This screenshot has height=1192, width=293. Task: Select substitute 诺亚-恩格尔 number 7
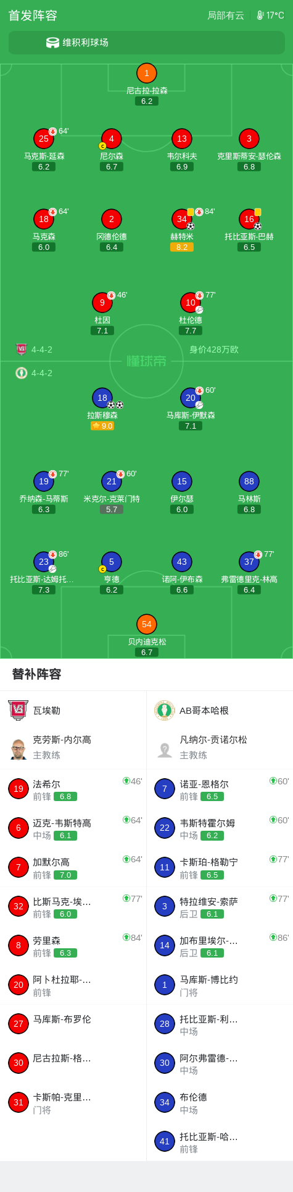pyautogui.click(x=220, y=789)
